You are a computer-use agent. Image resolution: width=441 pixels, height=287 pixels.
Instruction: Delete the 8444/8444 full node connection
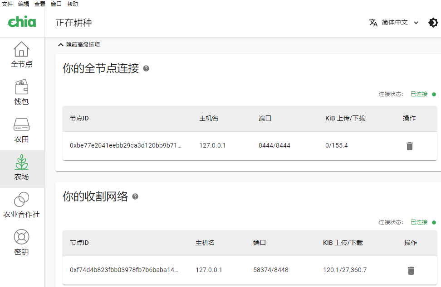point(410,146)
